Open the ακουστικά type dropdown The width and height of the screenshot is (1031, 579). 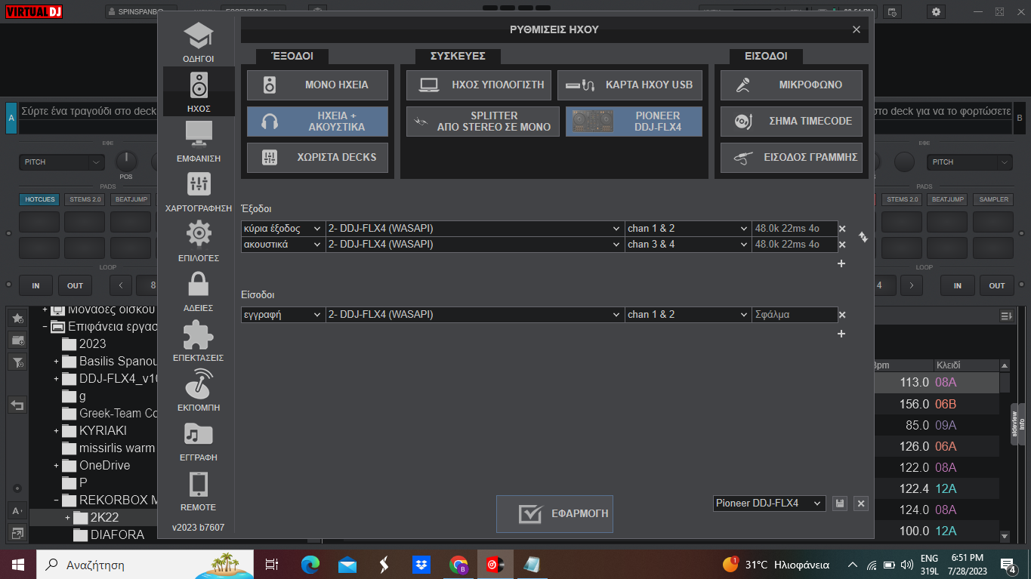[283, 245]
